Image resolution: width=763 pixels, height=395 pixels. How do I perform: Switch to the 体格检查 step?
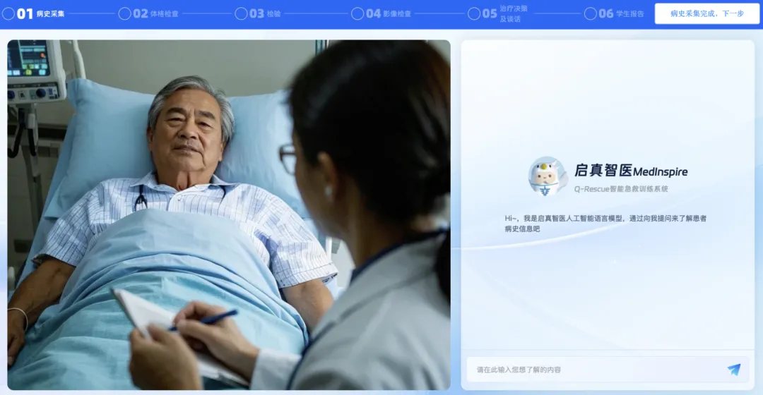pyautogui.click(x=166, y=13)
